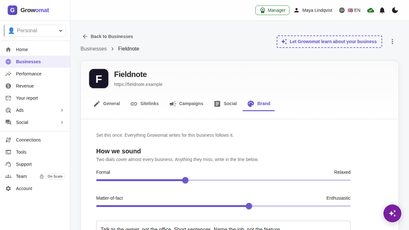This screenshot has width=409, height=230.
Task: Click the Formal–Relaxed slider handle
Action: 185,180
